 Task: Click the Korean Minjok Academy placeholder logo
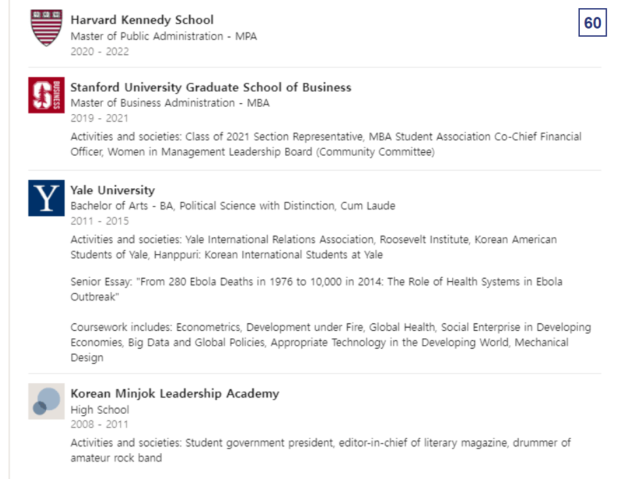click(46, 401)
